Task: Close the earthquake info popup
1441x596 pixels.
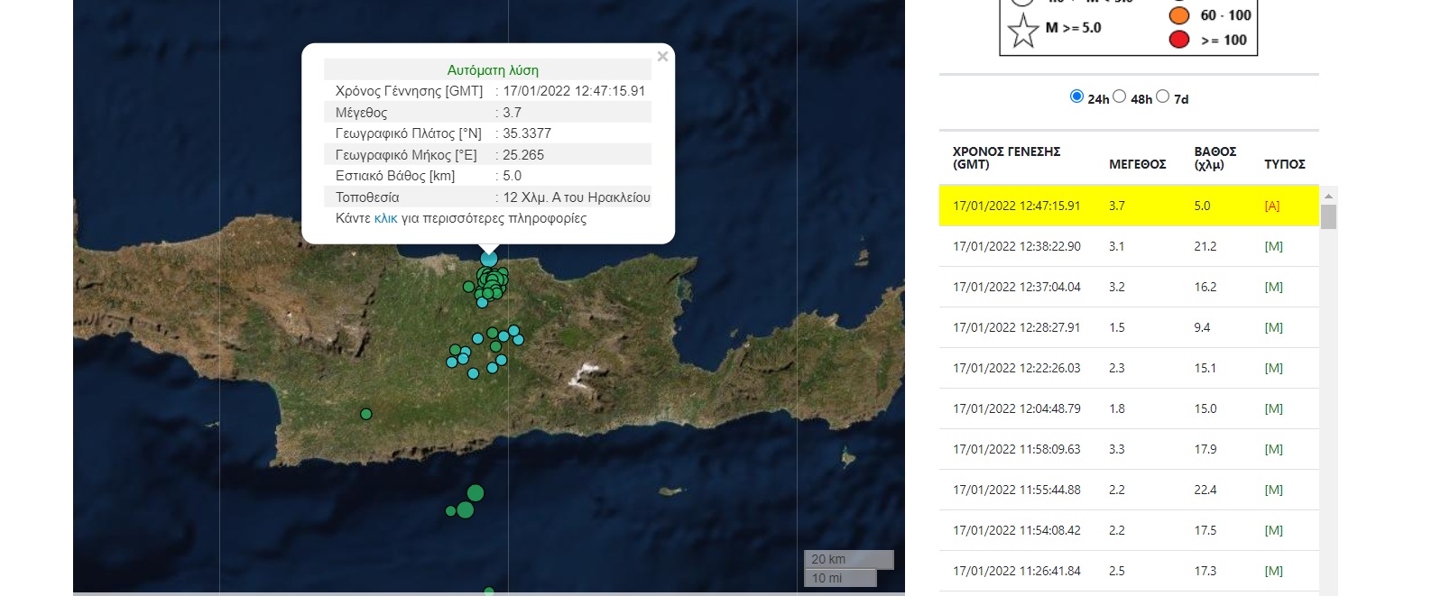Action: click(x=662, y=57)
